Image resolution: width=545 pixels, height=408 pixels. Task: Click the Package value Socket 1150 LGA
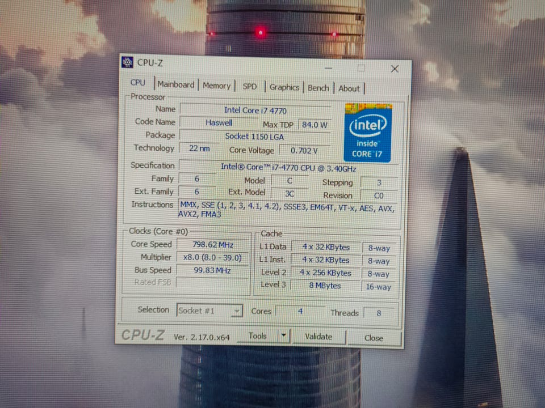254,137
